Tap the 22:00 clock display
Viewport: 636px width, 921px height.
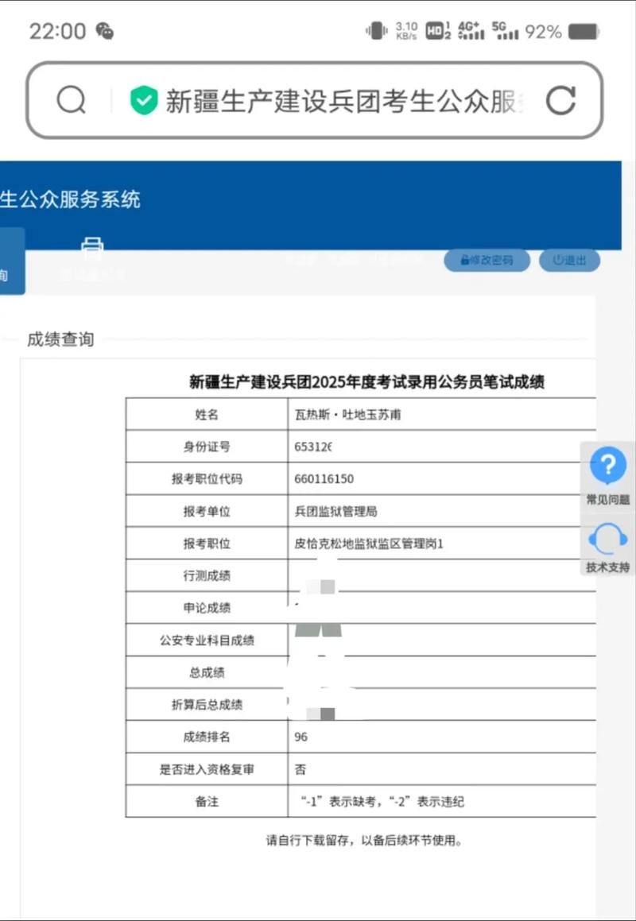[x=55, y=31]
